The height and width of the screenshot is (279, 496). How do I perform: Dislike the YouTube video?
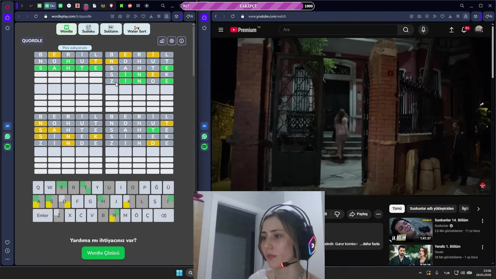pos(337,214)
